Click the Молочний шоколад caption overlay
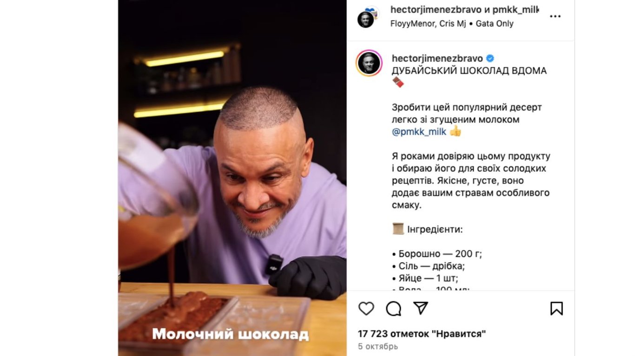The image size is (635, 356). 231,334
